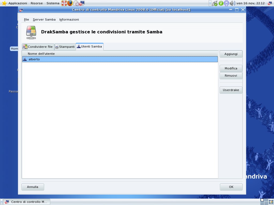Viewport: 274px width, 205px height.
Task: Select the alberto user row
Action: pos(120,59)
